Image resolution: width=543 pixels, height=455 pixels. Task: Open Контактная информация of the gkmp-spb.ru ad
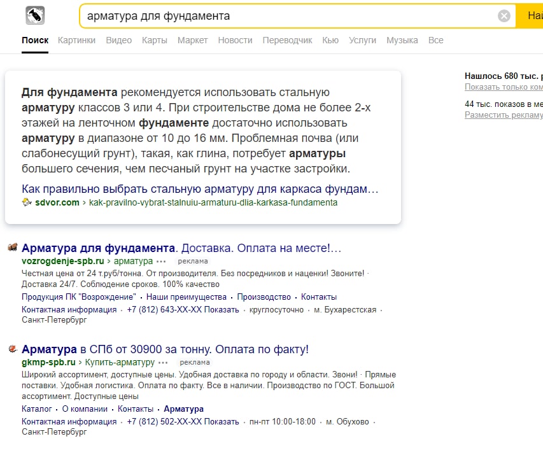point(69,422)
